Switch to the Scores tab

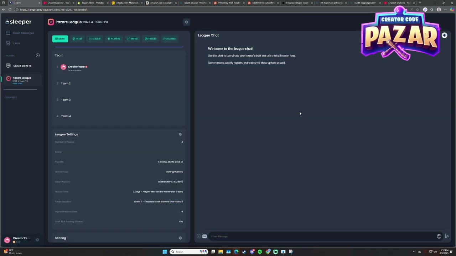(170, 39)
